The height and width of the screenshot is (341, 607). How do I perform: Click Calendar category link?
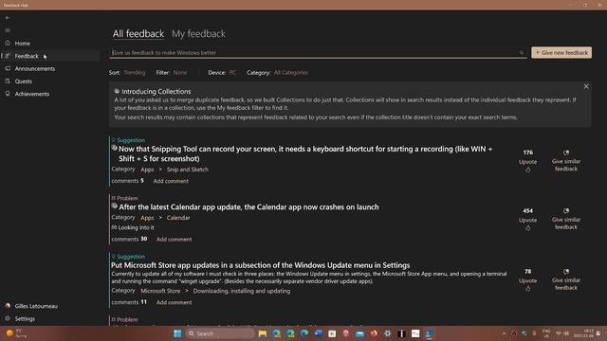(178, 218)
